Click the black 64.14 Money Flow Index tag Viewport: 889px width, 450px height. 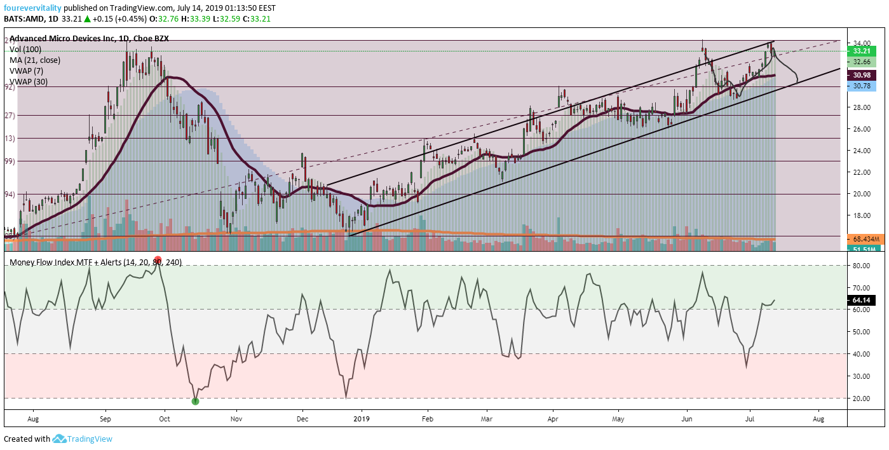click(x=862, y=300)
